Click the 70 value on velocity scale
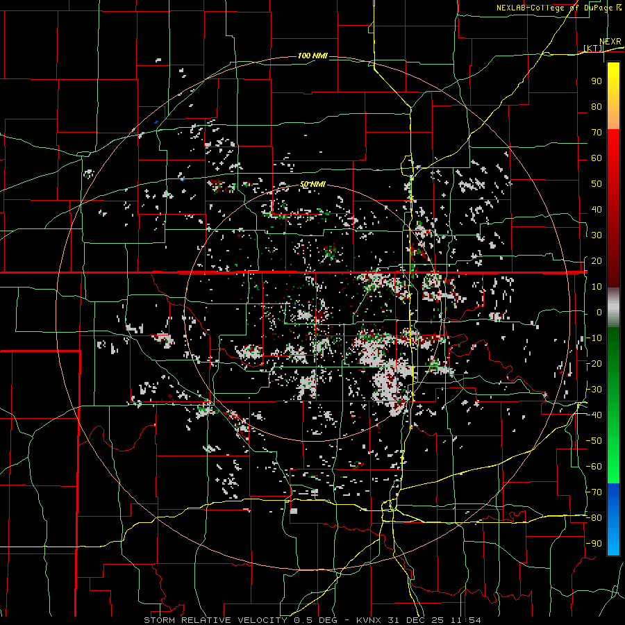The image size is (625, 625). pos(597,133)
